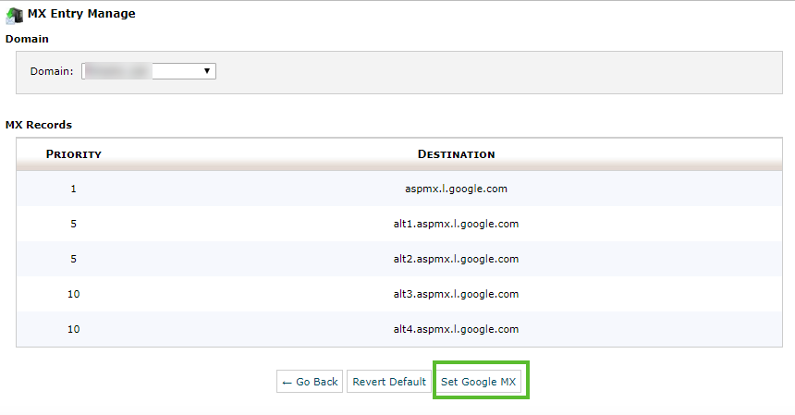The width and height of the screenshot is (795, 415).
Task: Open the Domain selection dropdown
Action: pyautogui.click(x=149, y=71)
